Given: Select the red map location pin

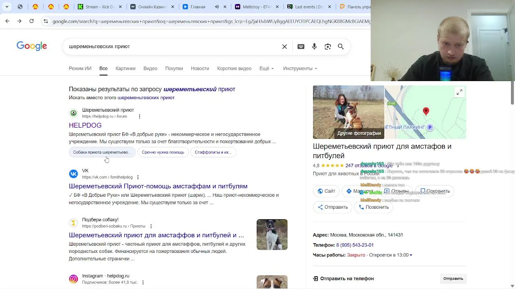Looking at the screenshot, I should coord(426,111).
